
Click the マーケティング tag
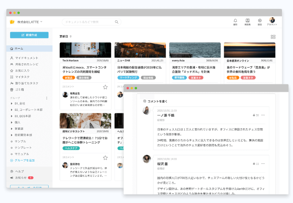click(x=128, y=77)
